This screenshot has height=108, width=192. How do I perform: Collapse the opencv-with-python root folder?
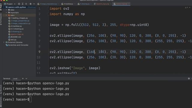click(4, 7)
